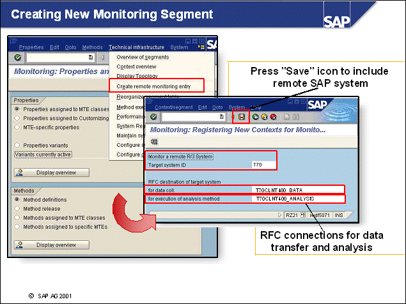Click the Target system ID input field
406x304 pixels.
coord(264,164)
